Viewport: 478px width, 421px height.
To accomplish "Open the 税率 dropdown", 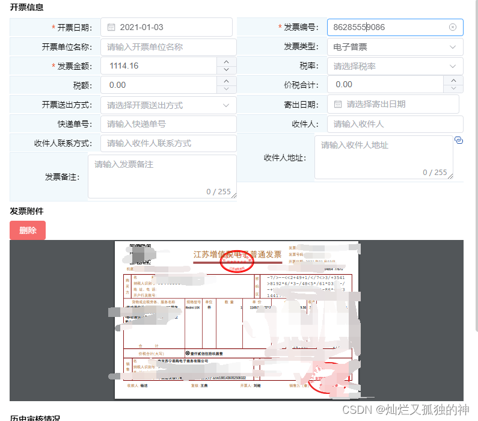I will (x=395, y=66).
